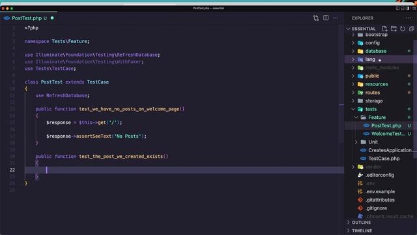Expand the routes folder chevron
Screen dimensions: 417x235
tap(353, 93)
